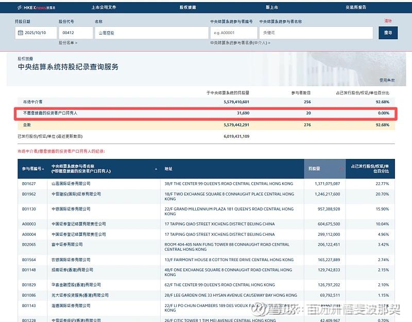Focus the participant name keyword field
Screen dimensions: 412x322
point(316,33)
